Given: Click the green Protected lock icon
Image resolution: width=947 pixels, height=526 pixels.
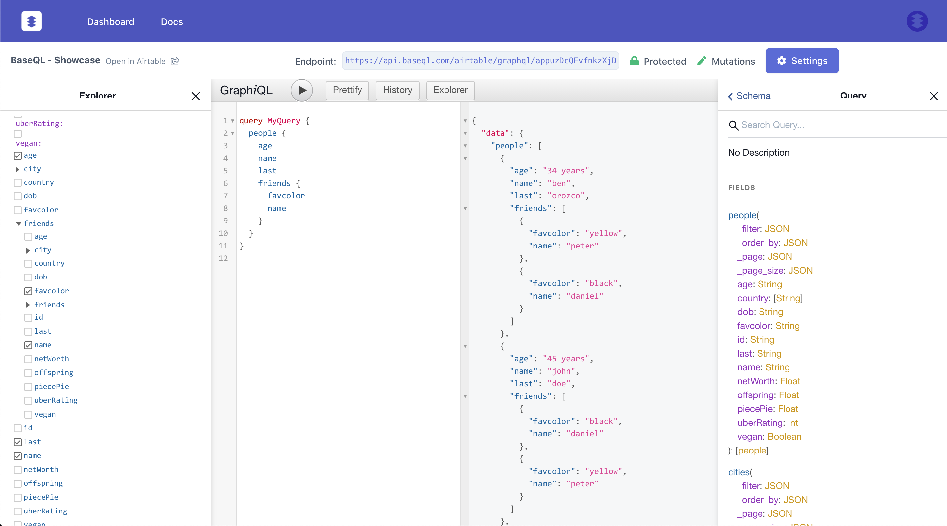Looking at the screenshot, I should point(634,61).
